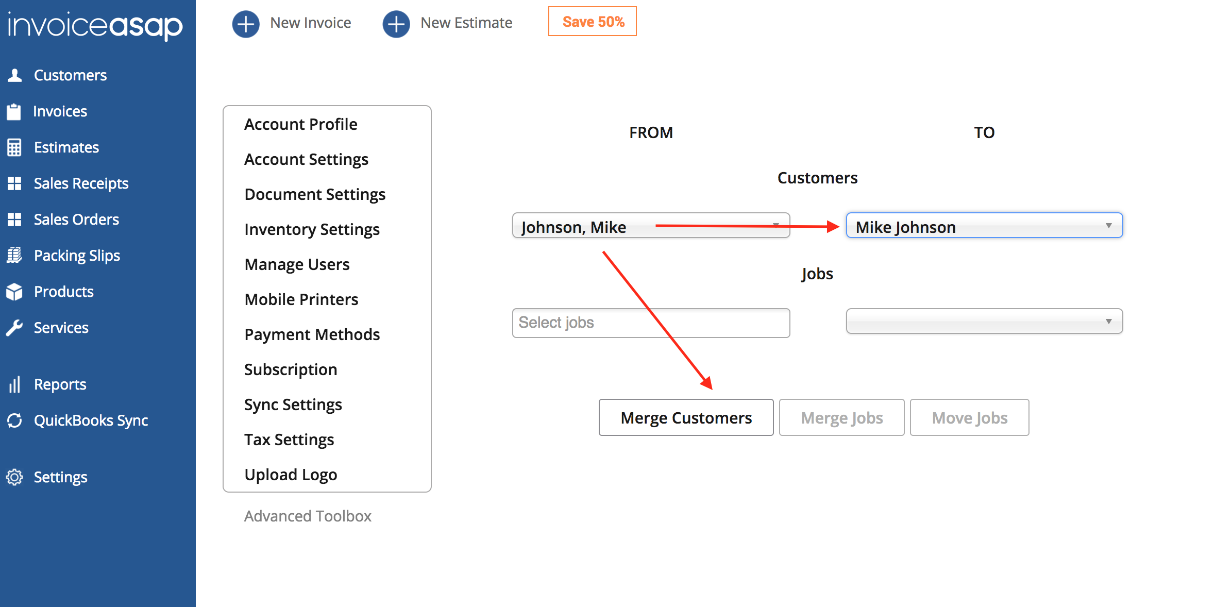Viewport: 1215px width, 607px height.
Task: Open the TO customer dropdown showing Mike Johnson
Action: (x=984, y=226)
